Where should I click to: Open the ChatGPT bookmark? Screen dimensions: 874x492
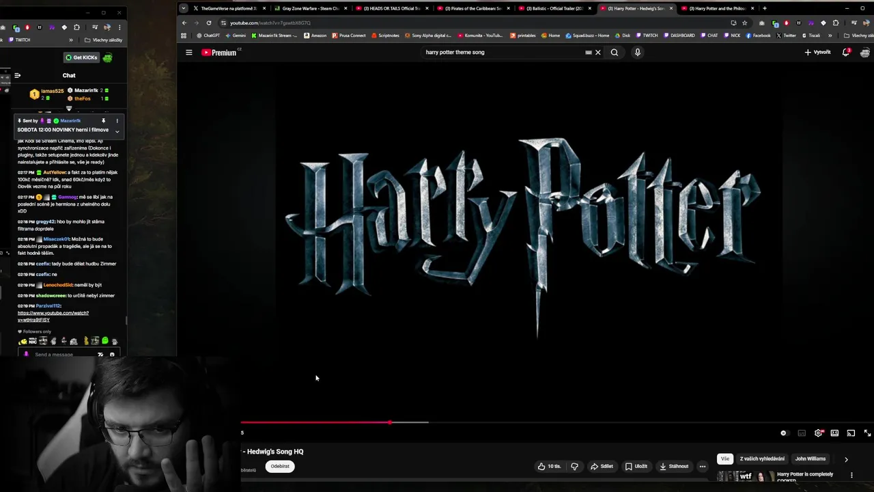(208, 36)
